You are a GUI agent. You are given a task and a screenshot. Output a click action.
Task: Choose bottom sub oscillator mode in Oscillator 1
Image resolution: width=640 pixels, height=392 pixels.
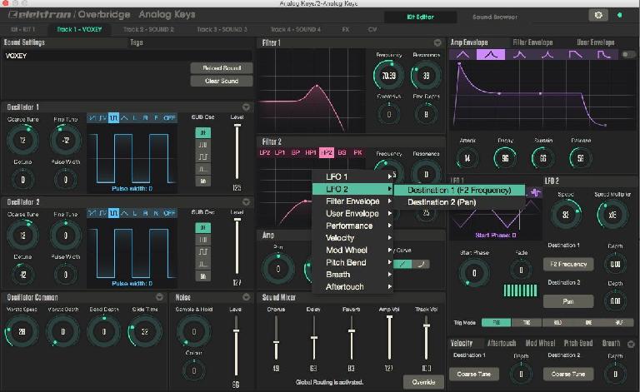(x=202, y=181)
